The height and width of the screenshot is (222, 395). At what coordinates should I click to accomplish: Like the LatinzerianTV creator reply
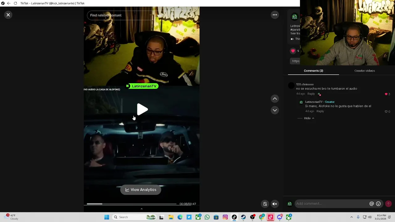386,112
